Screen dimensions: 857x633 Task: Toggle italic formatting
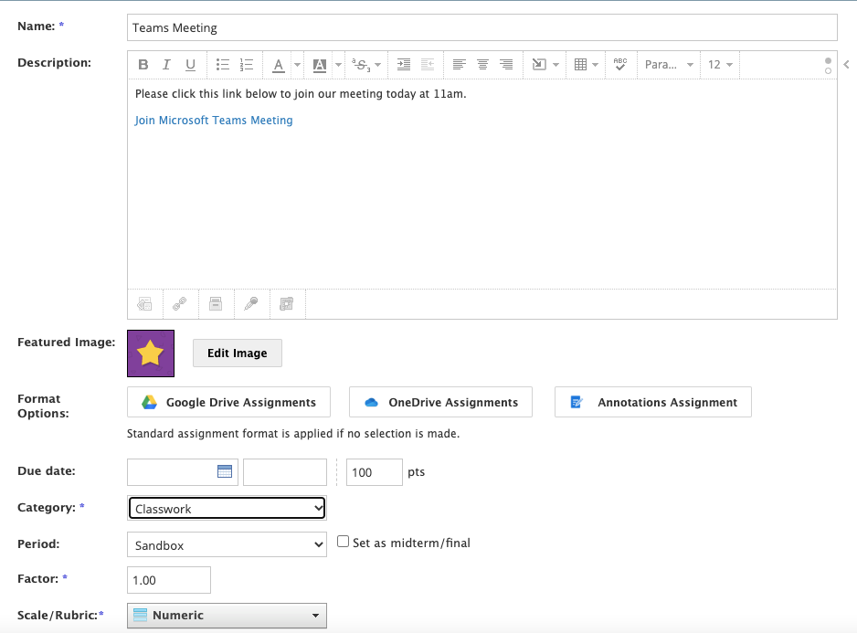[166, 65]
